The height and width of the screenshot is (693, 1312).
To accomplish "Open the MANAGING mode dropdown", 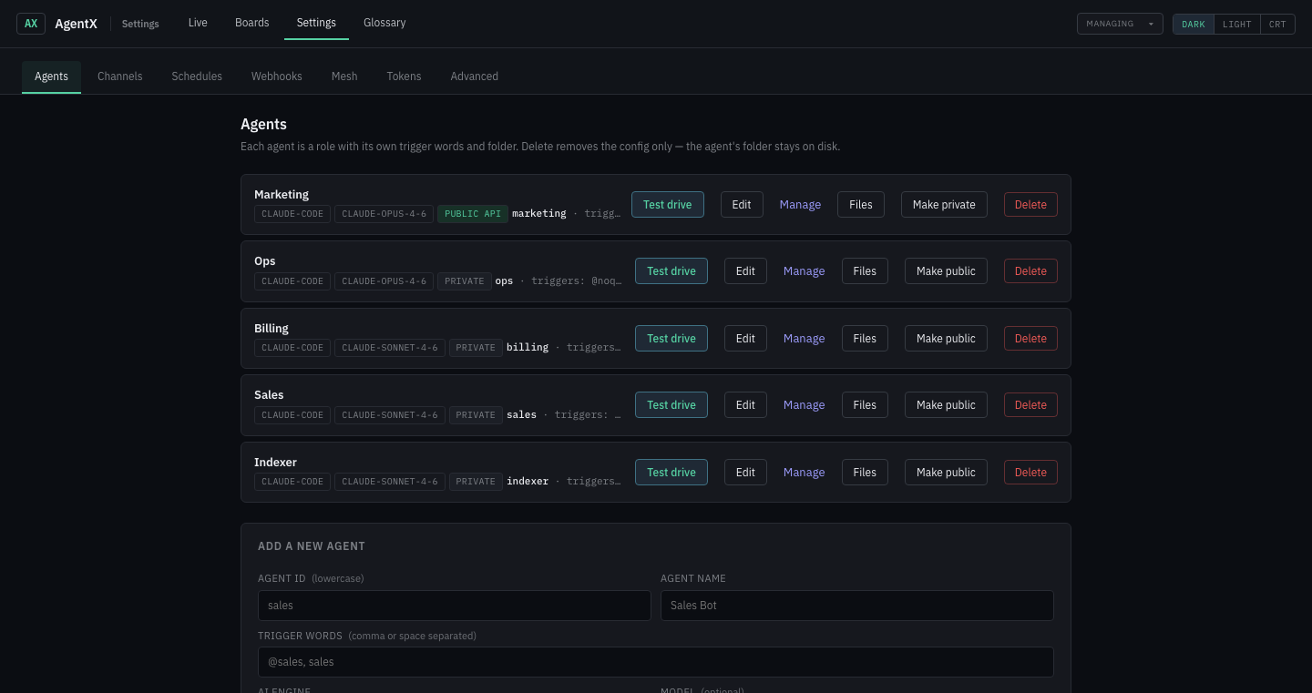I will (x=1120, y=24).
